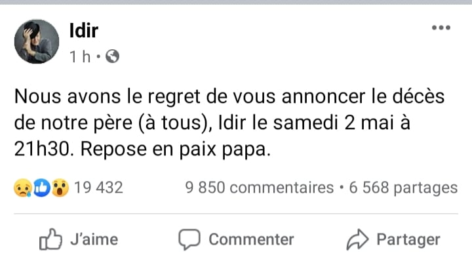View the 19 432 reactions list

(98, 188)
